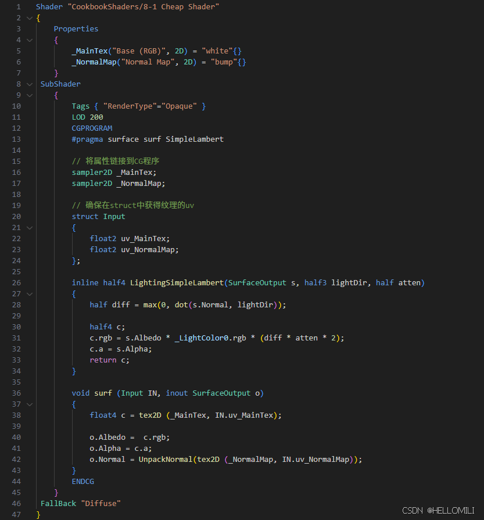The image size is (484, 520).
Task: Click the ENDCG keyword
Action: coord(83,482)
